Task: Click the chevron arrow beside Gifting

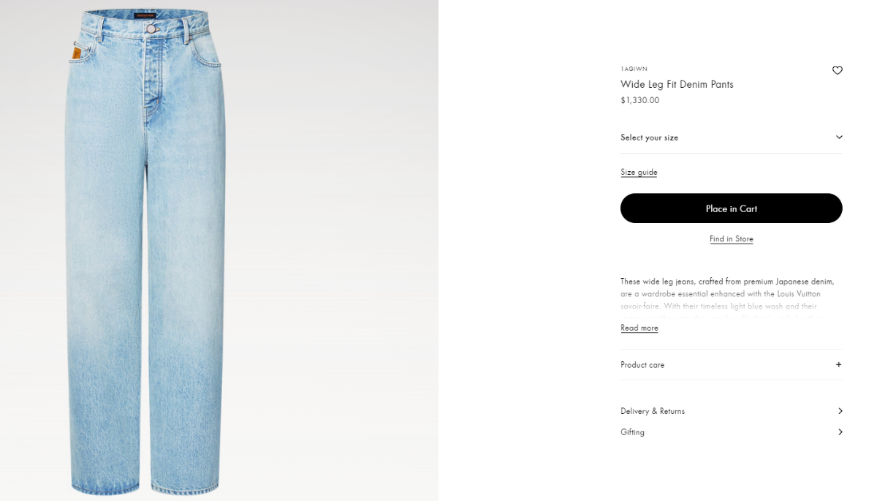Action: (840, 432)
